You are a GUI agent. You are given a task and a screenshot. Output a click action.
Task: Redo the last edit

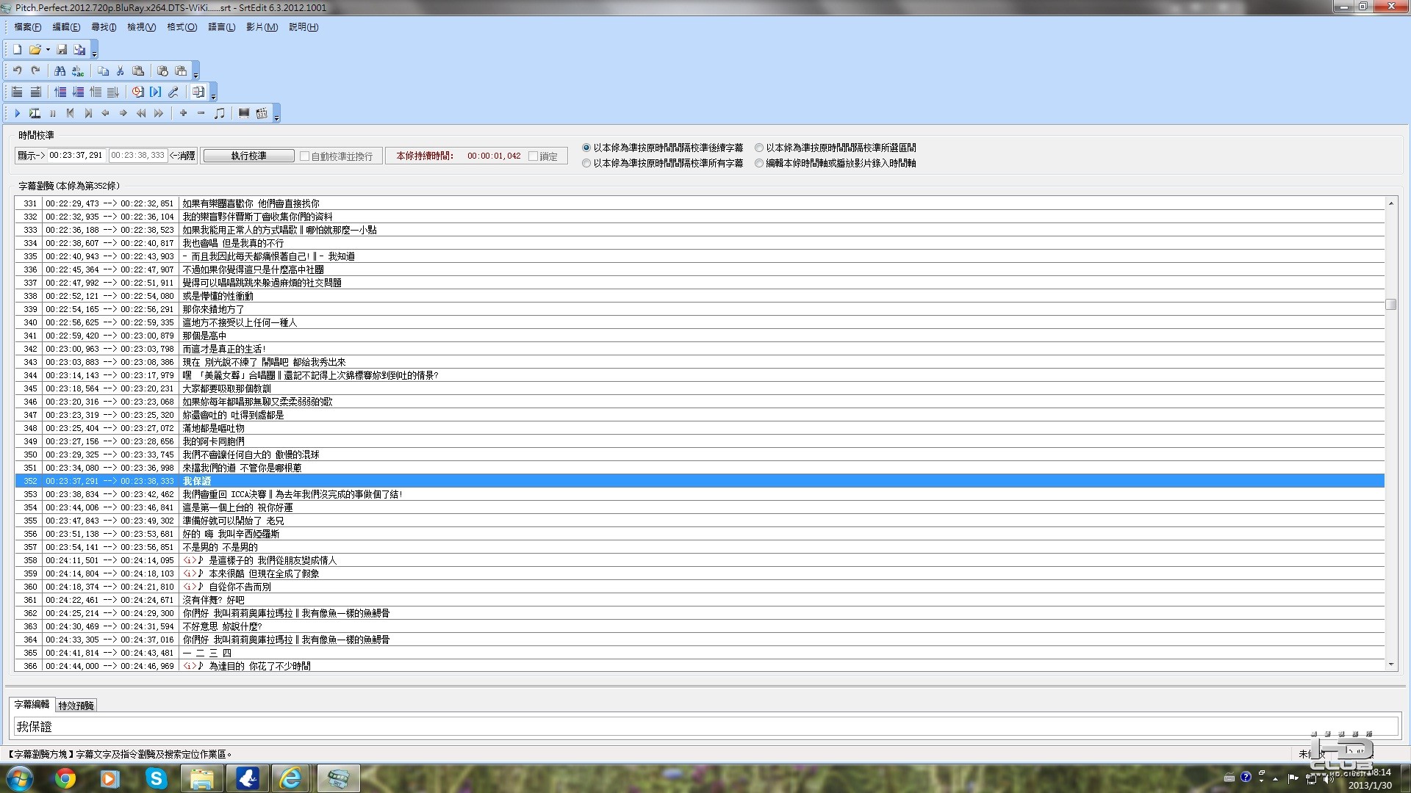[35, 70]
